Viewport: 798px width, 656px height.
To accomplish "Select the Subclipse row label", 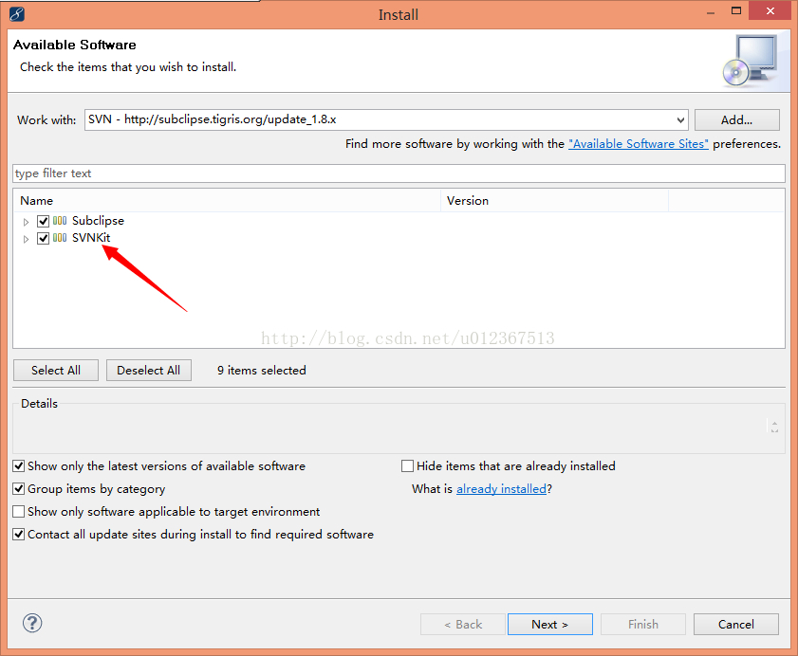I will tap(99, 221).
